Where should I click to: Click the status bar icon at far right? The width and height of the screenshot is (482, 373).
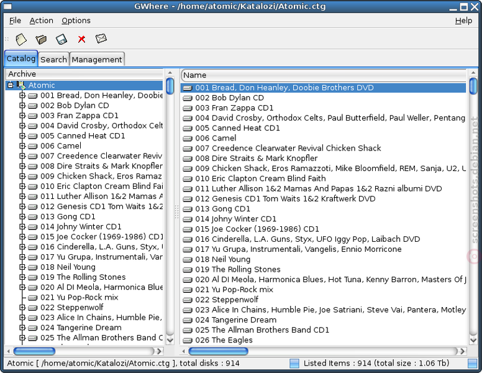(472, 364)
